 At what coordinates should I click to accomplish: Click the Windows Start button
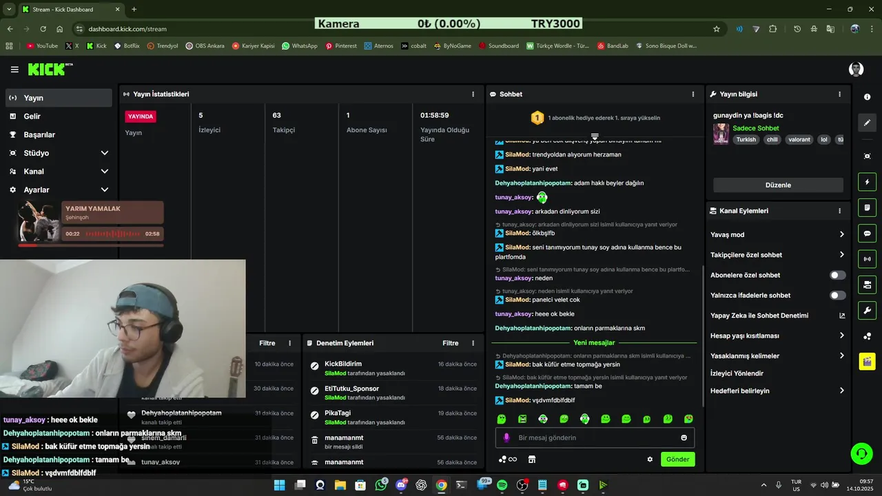pos(279,485)
